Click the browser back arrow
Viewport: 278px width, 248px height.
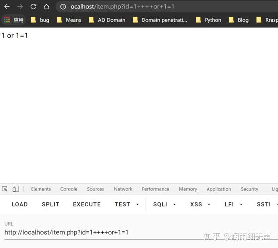pyautogui.click(x=7, y=7)
